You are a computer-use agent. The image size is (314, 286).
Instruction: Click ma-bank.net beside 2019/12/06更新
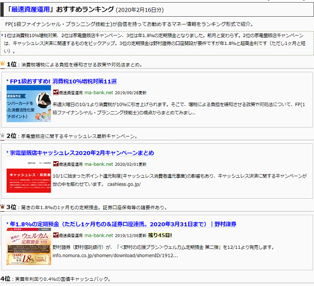click(x=99, y=236)
